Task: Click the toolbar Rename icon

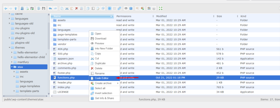Action: (93, 8)
